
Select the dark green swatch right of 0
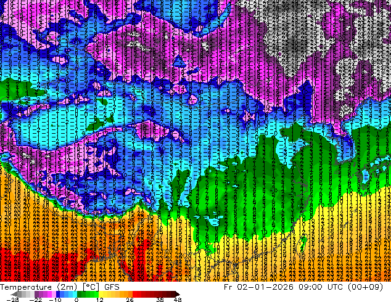click(80, 294)
